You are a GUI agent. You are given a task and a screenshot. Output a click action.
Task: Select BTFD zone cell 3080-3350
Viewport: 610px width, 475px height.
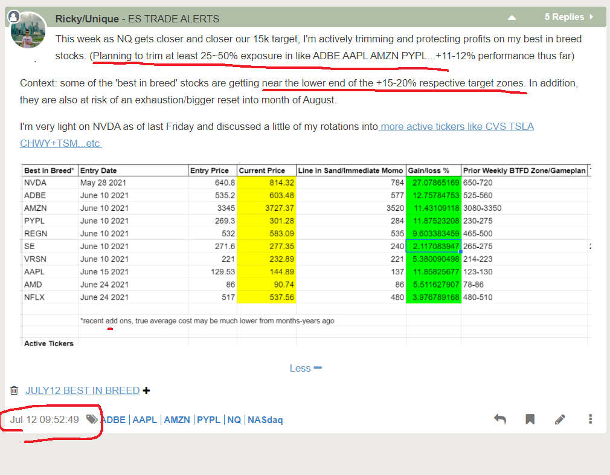[524, 208]
